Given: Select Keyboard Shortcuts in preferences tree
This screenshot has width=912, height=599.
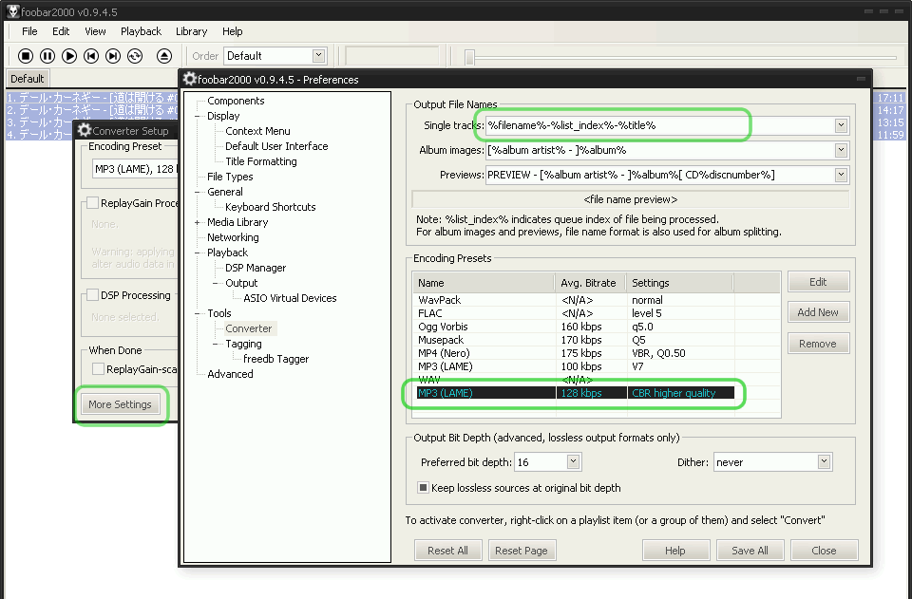Looking at the screenshot, I should 271,207.
